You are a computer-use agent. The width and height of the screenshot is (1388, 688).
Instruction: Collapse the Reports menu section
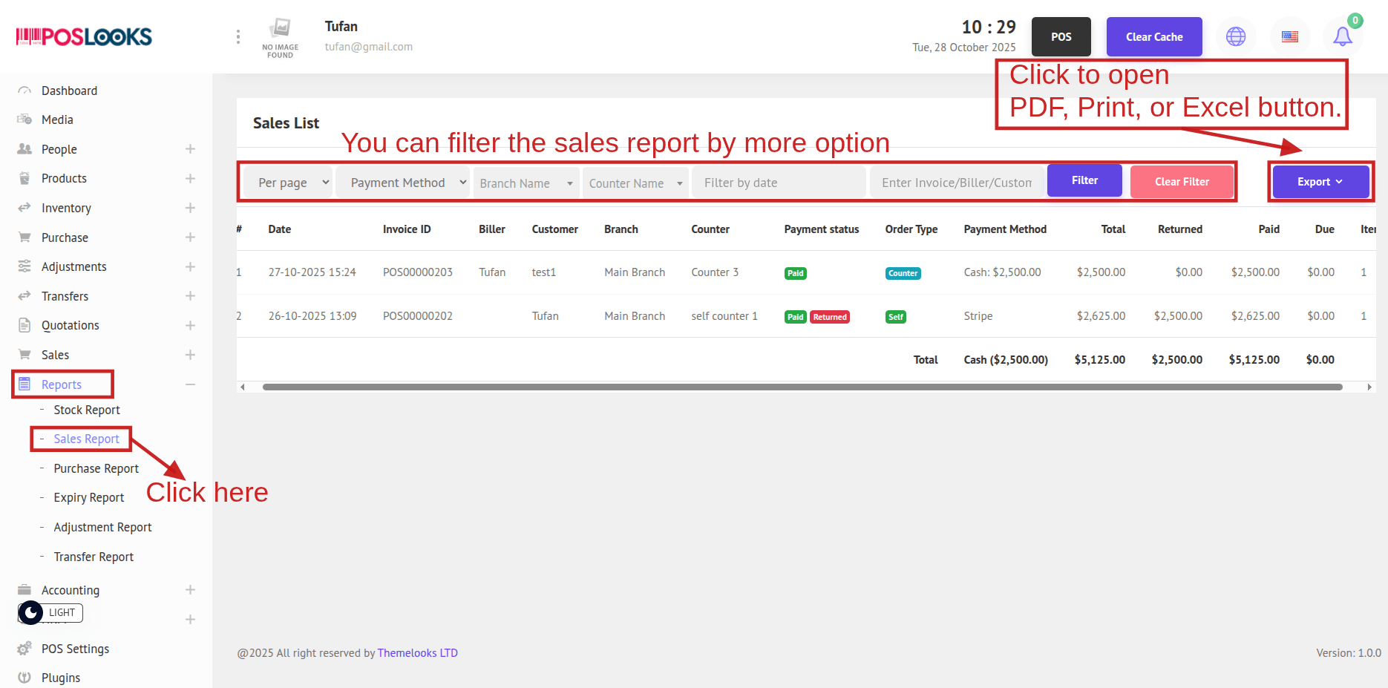190,384
